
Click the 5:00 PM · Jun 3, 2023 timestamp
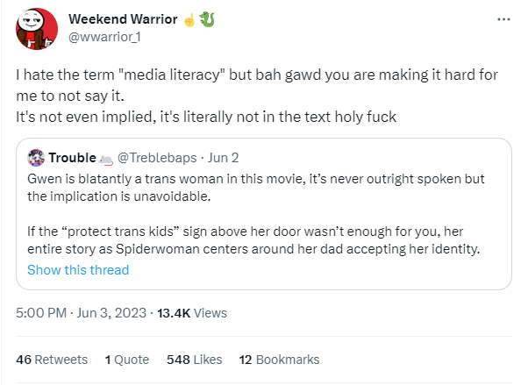[x=81, y=313]
